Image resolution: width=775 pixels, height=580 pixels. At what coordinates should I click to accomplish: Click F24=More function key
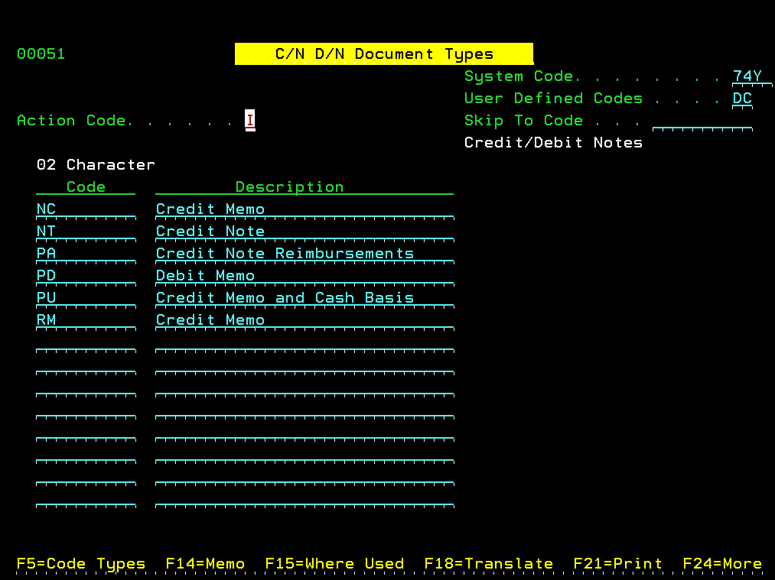click(x=722, y=564)
